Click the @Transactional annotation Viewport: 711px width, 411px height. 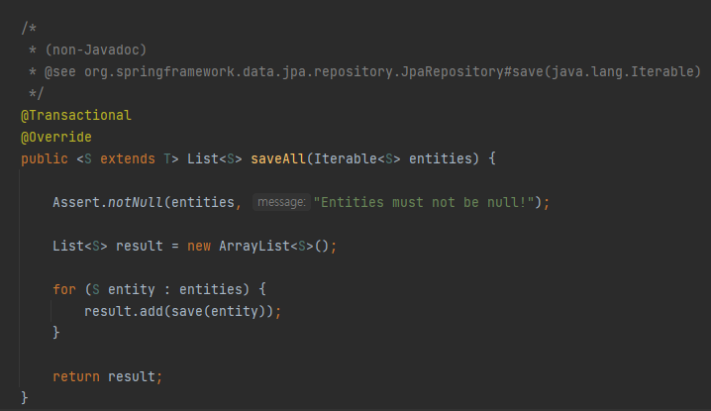coord(76,115)
